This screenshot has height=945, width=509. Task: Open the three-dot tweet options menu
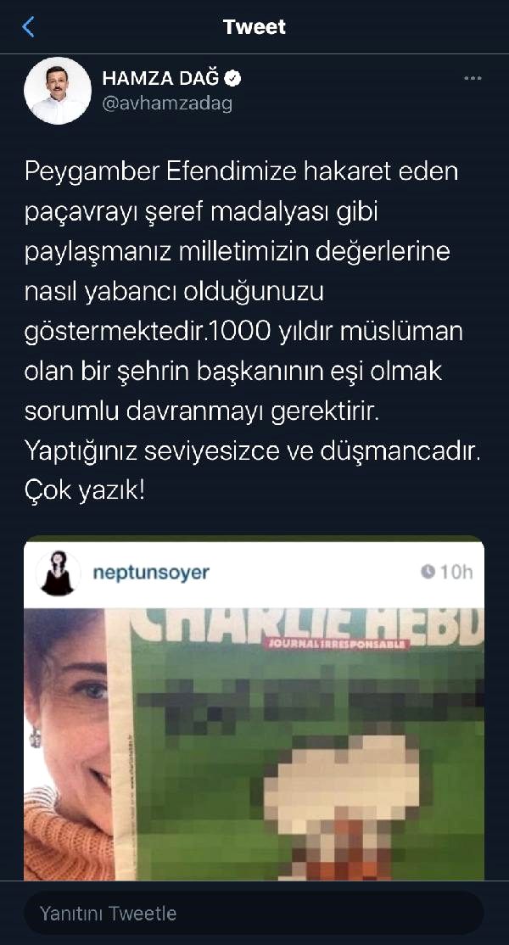pyautogui.click(x=472, y=78)
